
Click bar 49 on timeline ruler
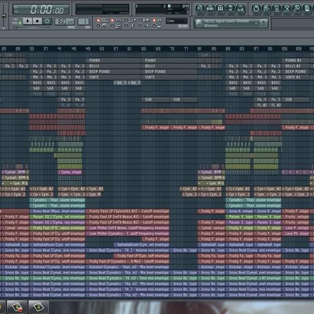coord(88,48)
